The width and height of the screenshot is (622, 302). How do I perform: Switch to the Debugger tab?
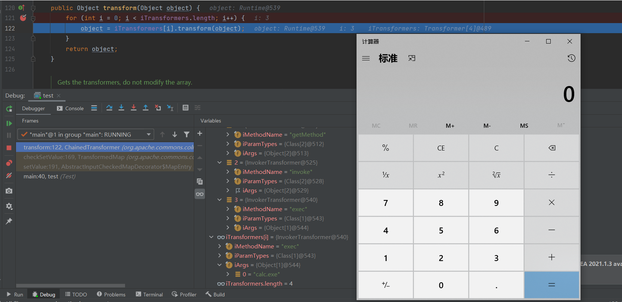(33, 108)
